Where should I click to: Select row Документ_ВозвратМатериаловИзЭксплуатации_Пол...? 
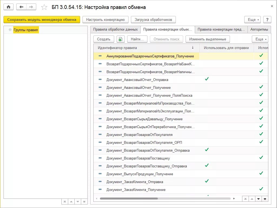pyautogui.click(x=181, y=111)
